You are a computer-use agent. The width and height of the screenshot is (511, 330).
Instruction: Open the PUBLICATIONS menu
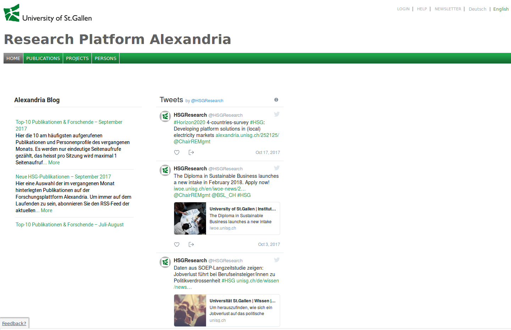click(43, 58)
